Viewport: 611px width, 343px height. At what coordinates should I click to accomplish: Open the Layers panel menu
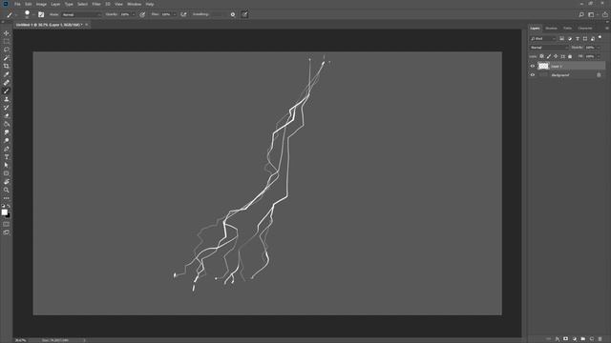(607, 28)
